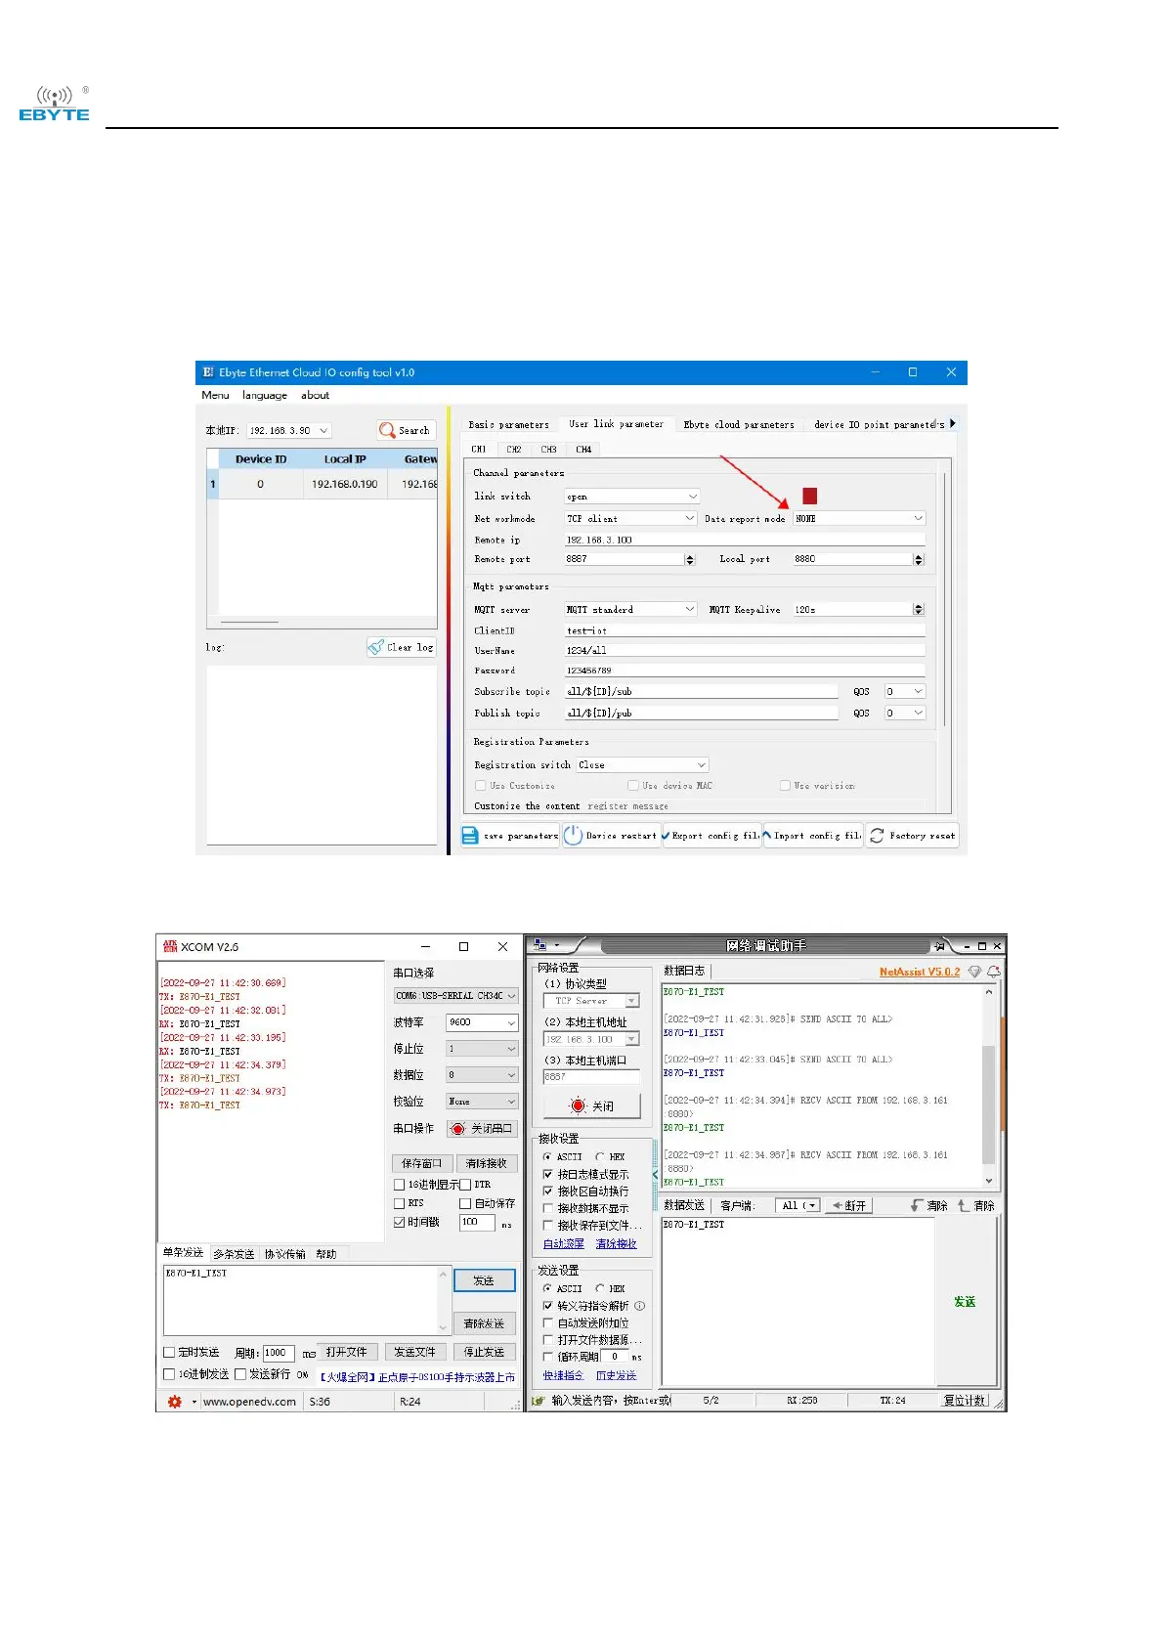Click the 清除 button with the upward arrow

point(975,1206)
